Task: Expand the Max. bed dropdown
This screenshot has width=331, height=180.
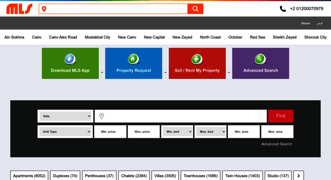Action: 210,132
